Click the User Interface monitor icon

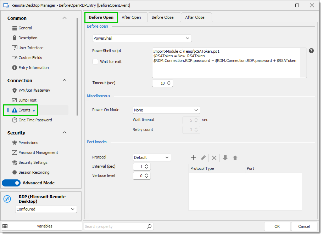click(x=15, y=48)
